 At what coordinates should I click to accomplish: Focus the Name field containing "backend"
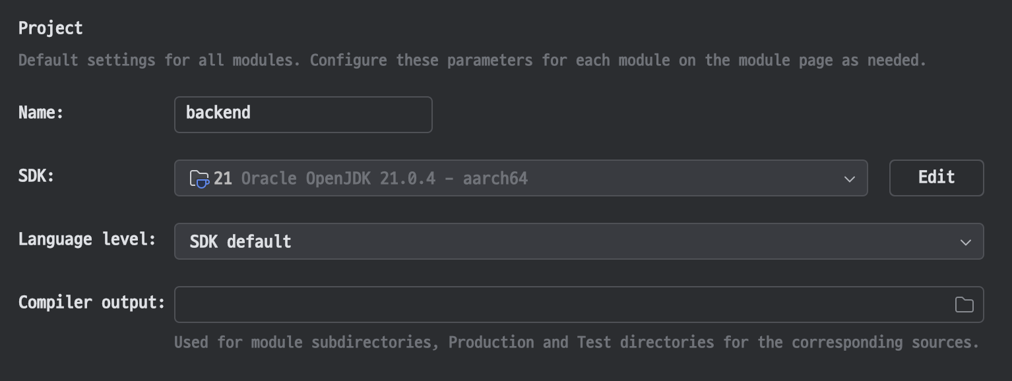[x=303, y=114]
